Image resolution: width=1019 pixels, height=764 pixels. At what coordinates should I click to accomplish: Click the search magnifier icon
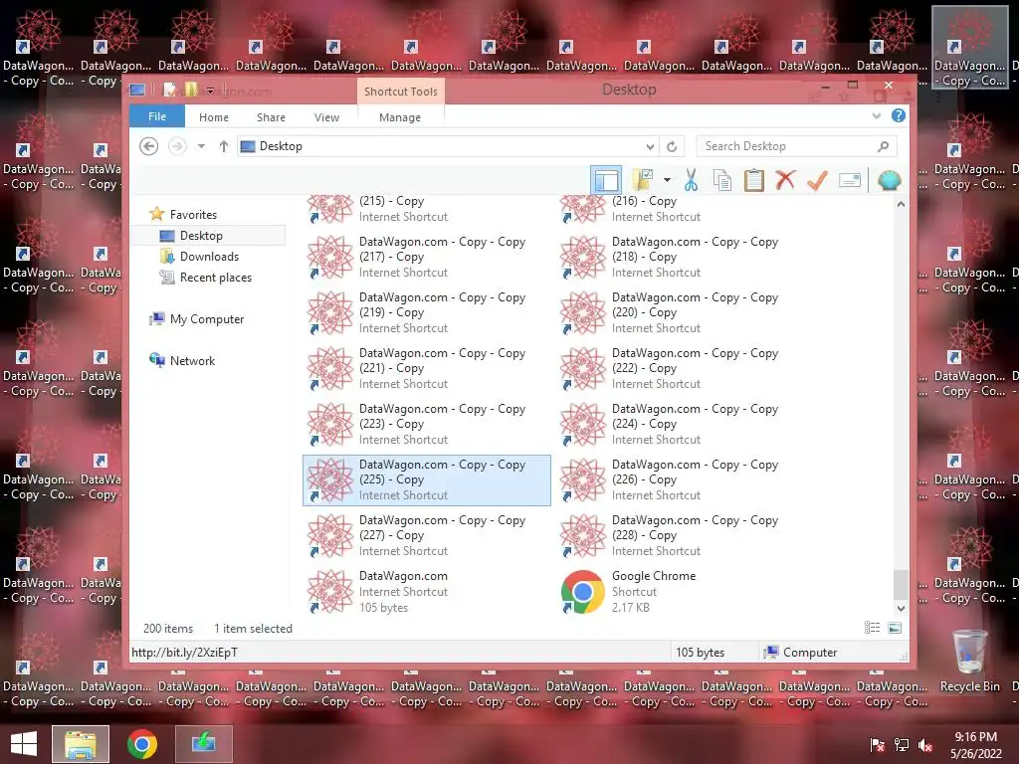(884, 146)
